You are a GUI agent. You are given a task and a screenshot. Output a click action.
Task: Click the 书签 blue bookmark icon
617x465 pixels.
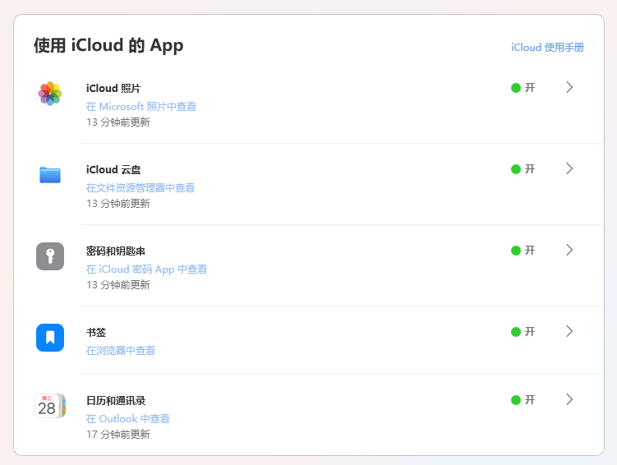click(50, 338)
